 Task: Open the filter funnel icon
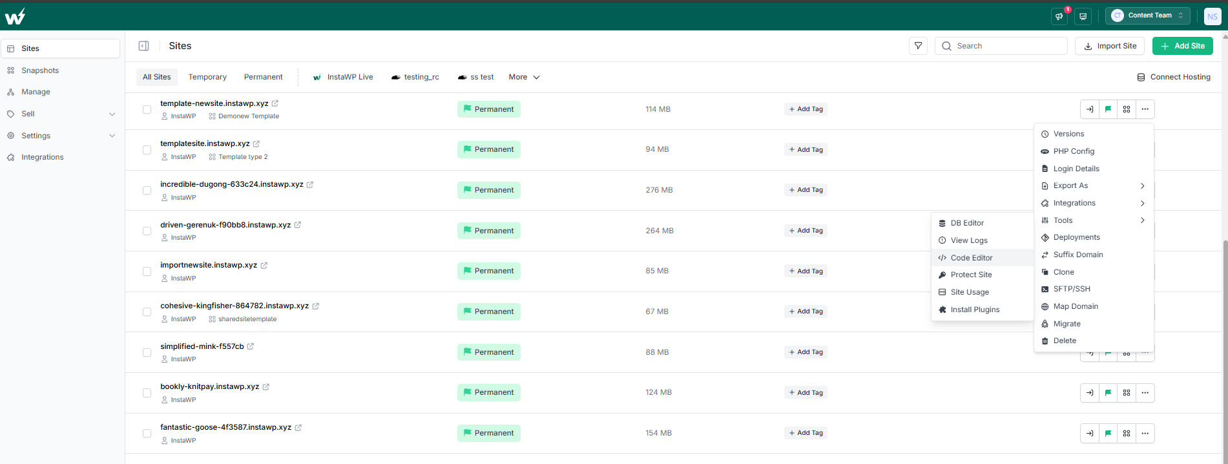[918, 46]
